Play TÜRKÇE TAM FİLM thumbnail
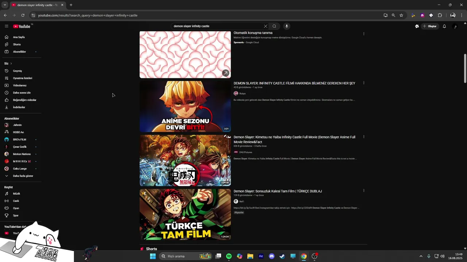The width and height of the screenshot is (467, 262). 185,214
